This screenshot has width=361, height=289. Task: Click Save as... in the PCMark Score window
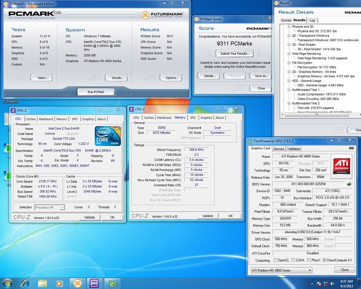click(261, 76)
